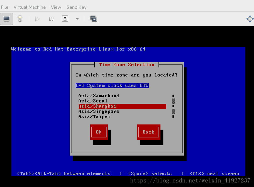Show the graphical console monitor view
Viewport: 254px width, 187px height.
(6, 19)
